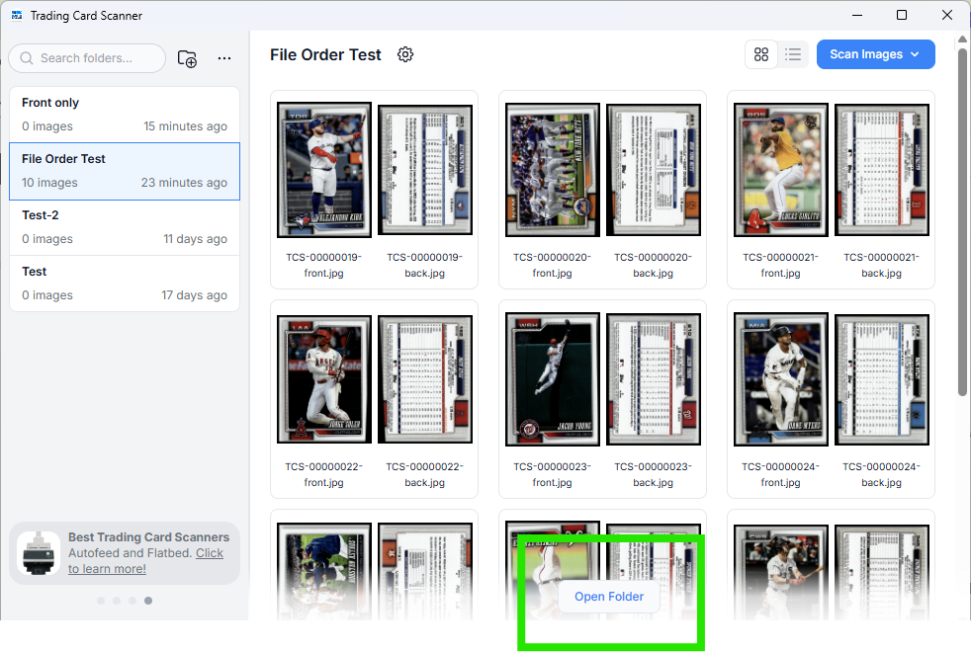
Task: Click the '15 minutes ago' timestamp
Action: click(x=185, y=126)
